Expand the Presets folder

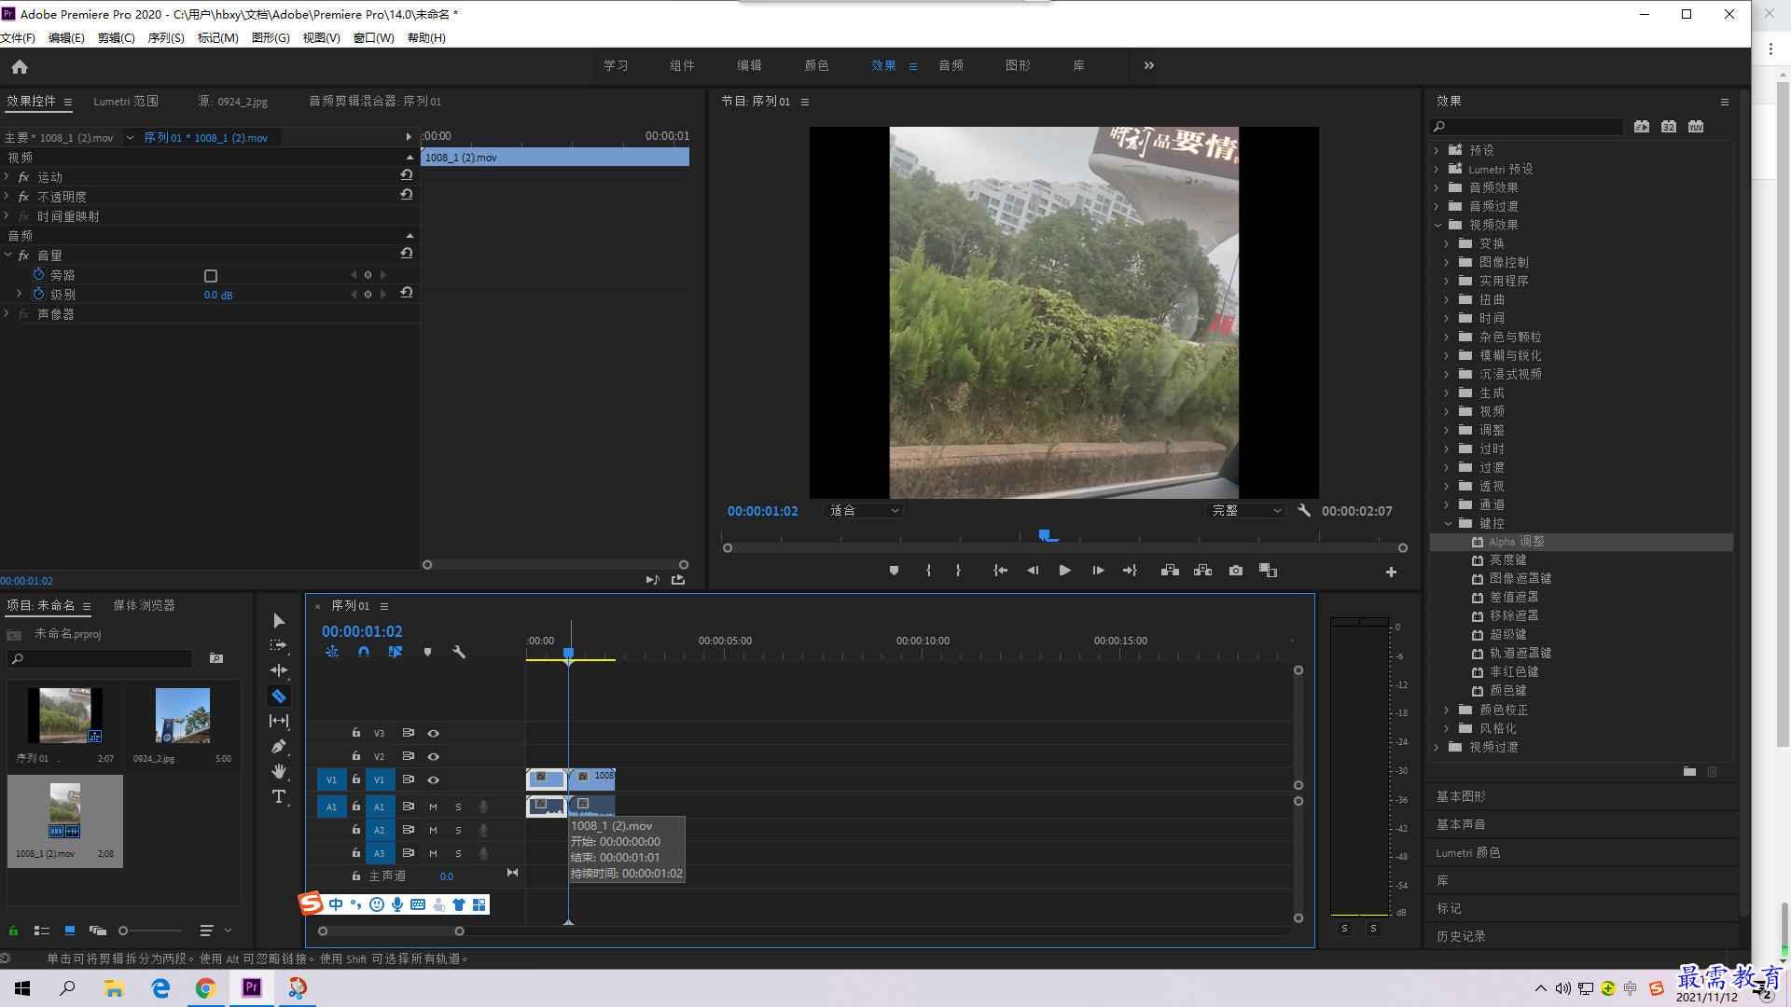(x=1437, y=150)
